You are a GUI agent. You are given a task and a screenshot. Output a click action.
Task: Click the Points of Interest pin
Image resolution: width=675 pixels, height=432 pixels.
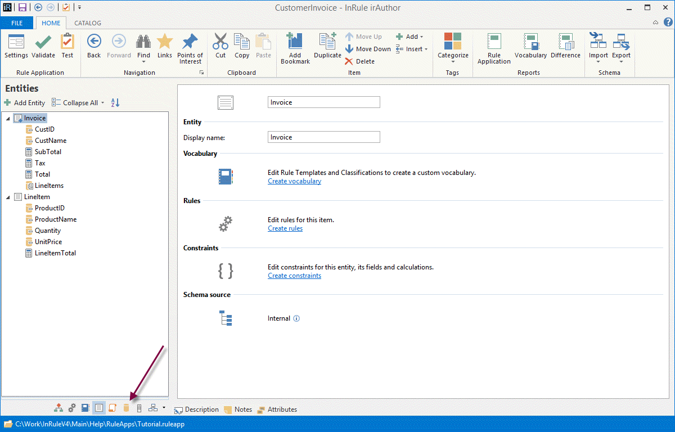click(x=190, y=43)
